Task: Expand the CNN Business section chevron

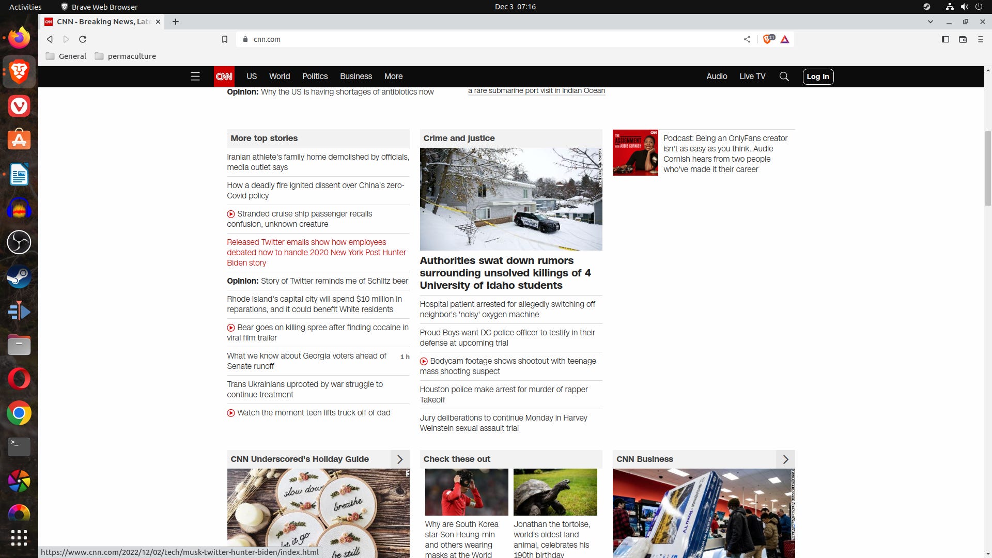Action: (785, 459)
